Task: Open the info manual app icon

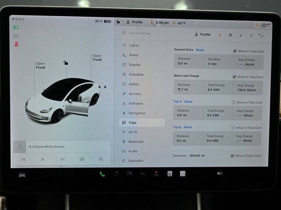Action: pos(169,174)
